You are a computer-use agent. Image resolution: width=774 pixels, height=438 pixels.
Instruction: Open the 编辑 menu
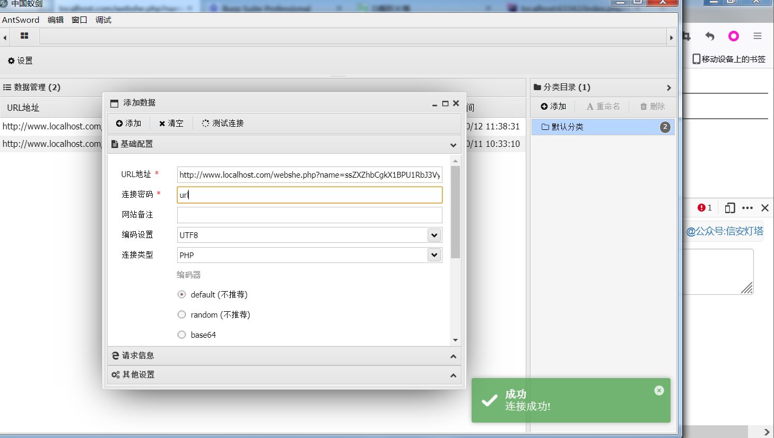point(55,20)
